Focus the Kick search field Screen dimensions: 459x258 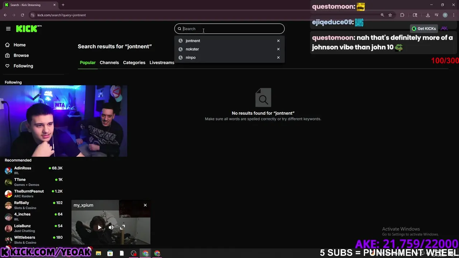click(229, 29)
